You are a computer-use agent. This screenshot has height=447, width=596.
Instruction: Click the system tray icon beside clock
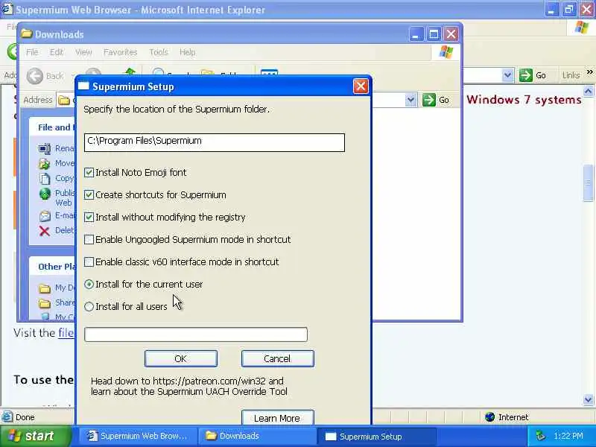540,436
